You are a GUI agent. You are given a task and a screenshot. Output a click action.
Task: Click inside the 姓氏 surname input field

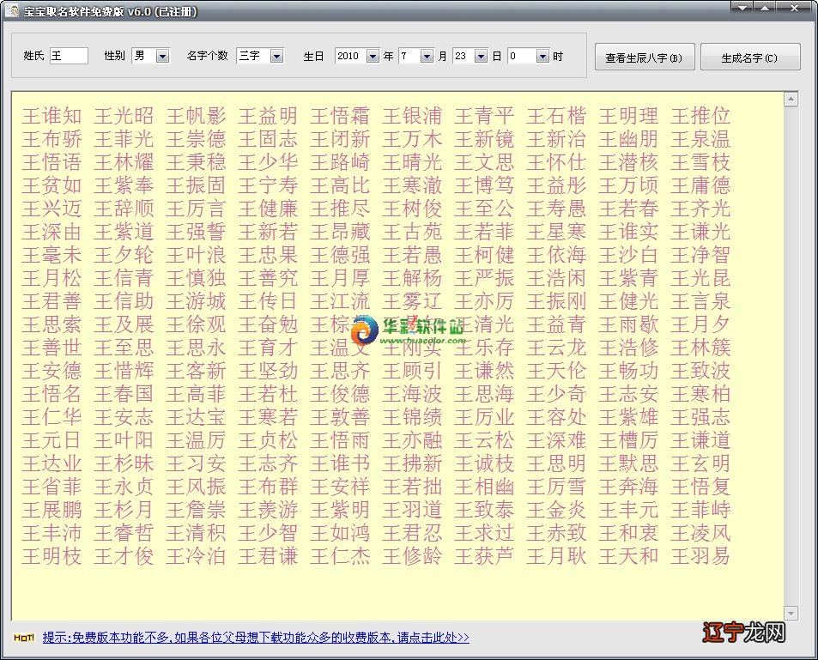[x=69, y=55]
